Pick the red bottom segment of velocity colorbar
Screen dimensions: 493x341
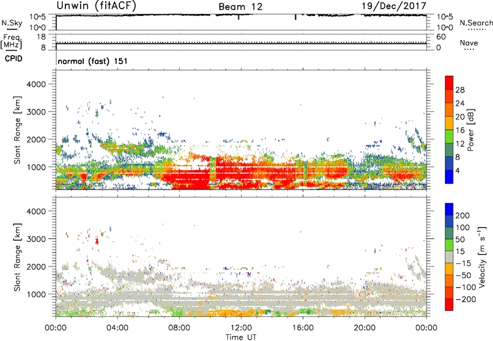(x=449, y=305)
